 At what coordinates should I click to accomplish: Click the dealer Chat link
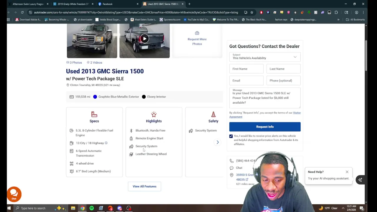(x=239, y=168)
